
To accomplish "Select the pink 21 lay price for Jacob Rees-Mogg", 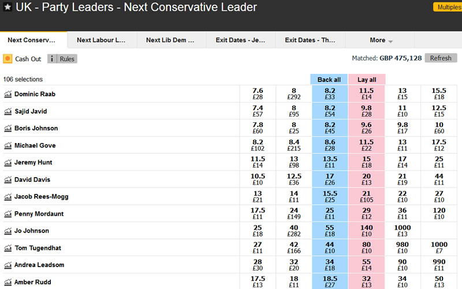I will [366, 197].
